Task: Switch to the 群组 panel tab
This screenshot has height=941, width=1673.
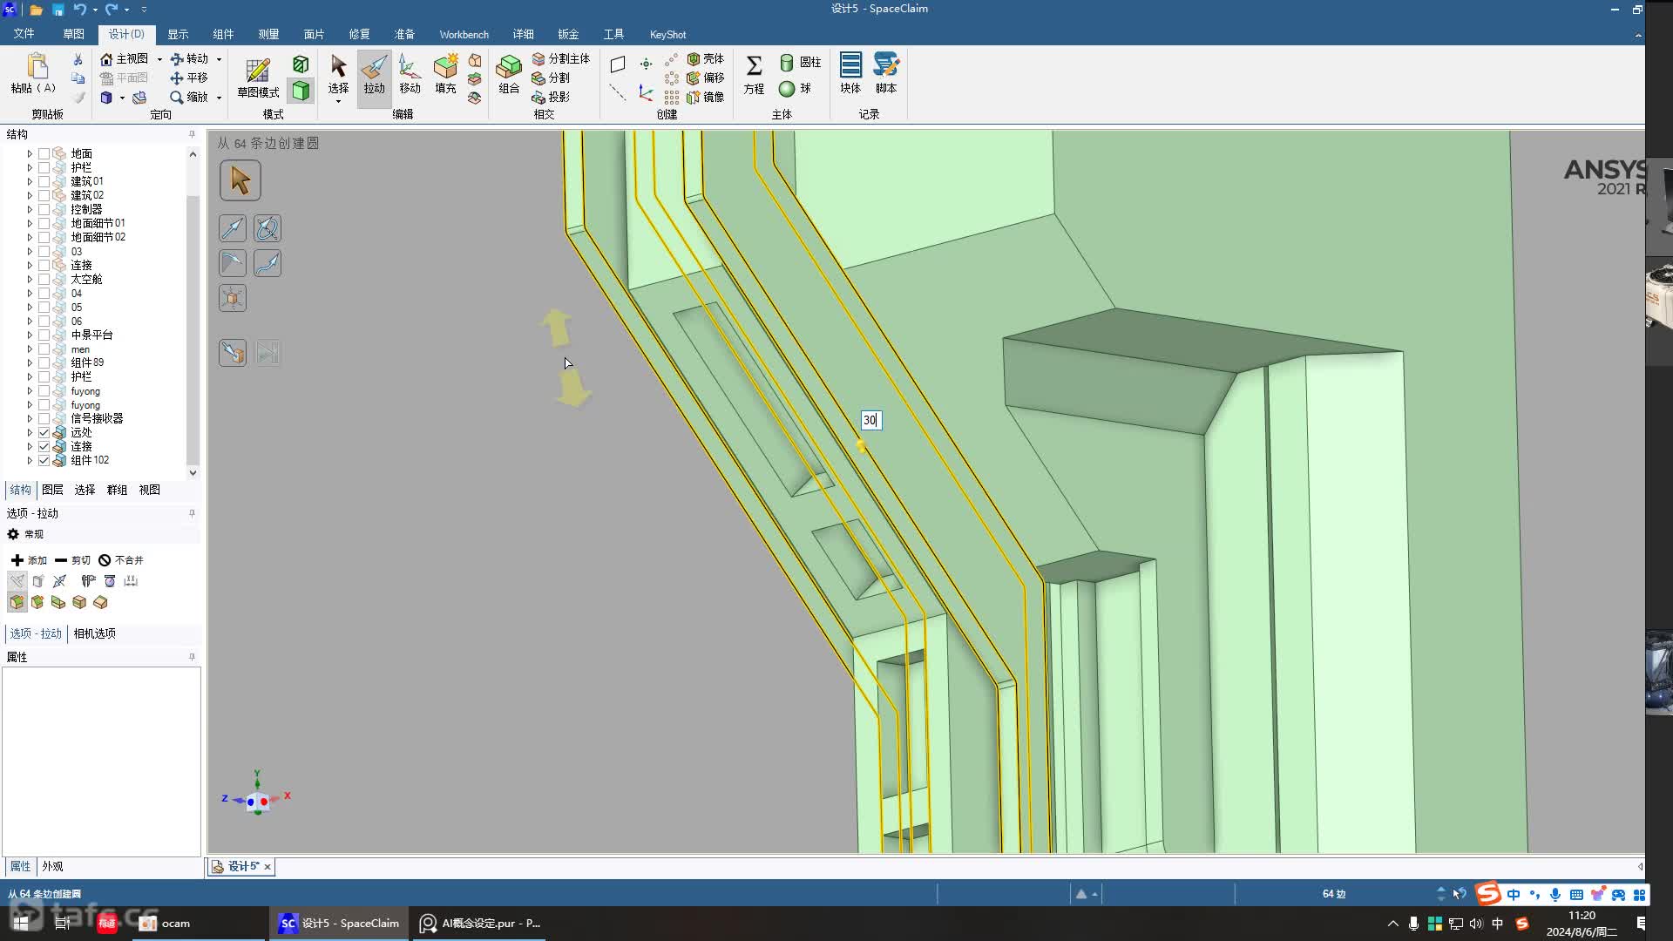Action: 117,490
